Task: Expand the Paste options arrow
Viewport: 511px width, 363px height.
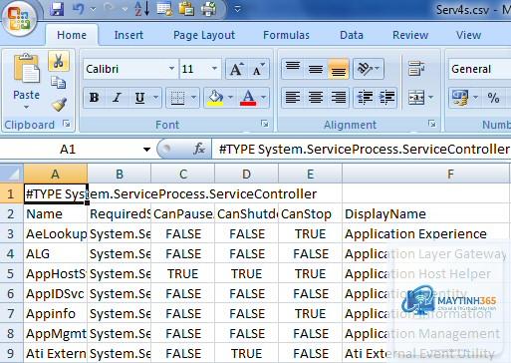Action: click(x=26, y=108)
